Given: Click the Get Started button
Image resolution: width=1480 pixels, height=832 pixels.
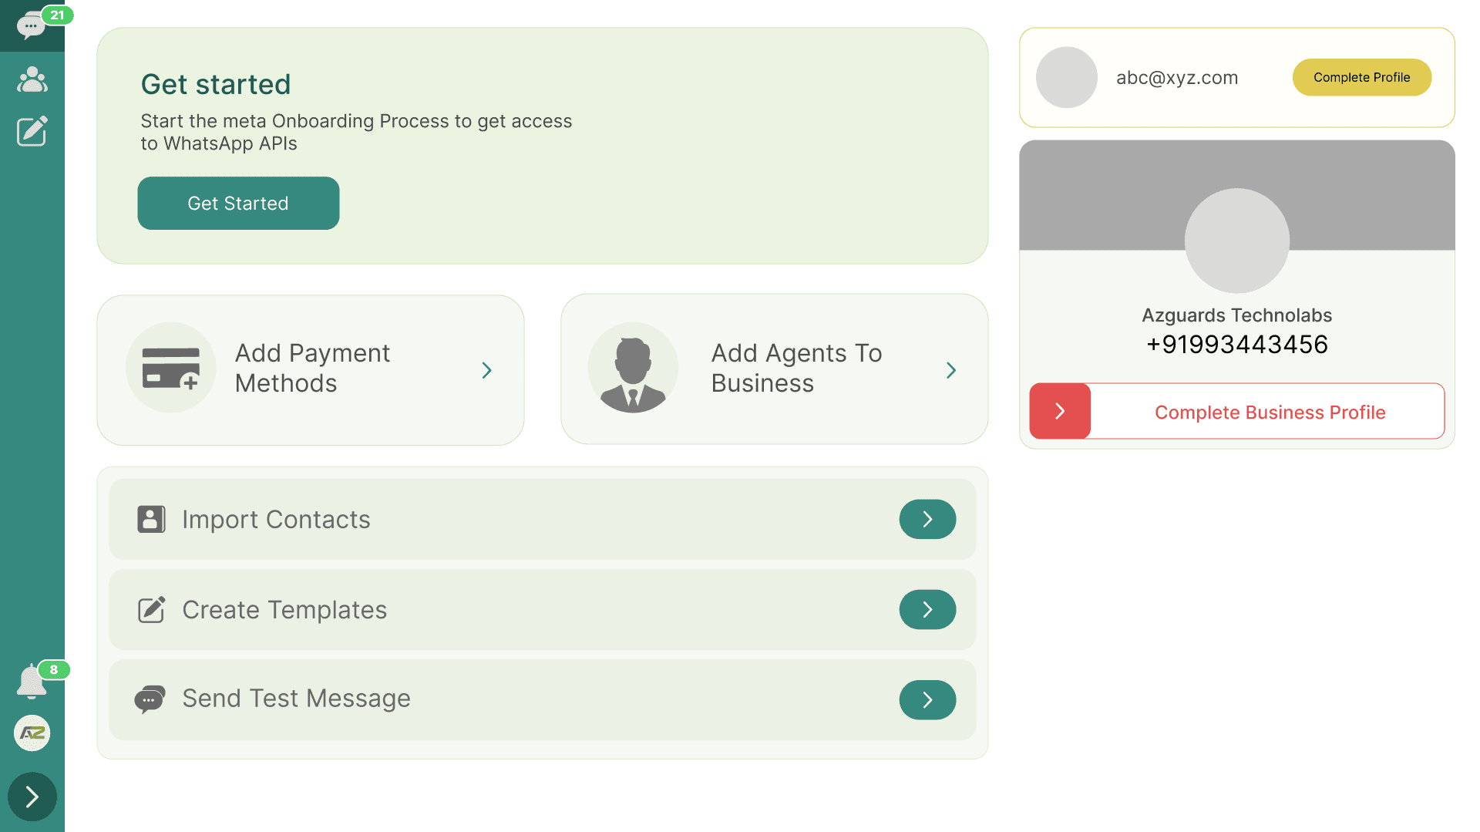Looking at the screenshot, I should (238, 203).
